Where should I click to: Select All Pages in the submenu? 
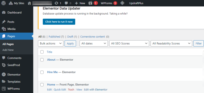click(8, 44)
